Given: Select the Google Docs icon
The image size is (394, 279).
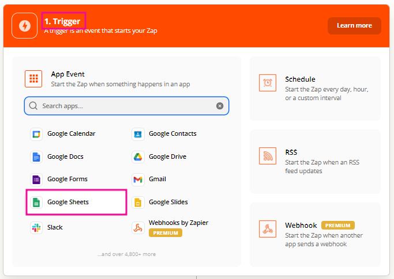Looking at the screenshot, I should [36, 157].
